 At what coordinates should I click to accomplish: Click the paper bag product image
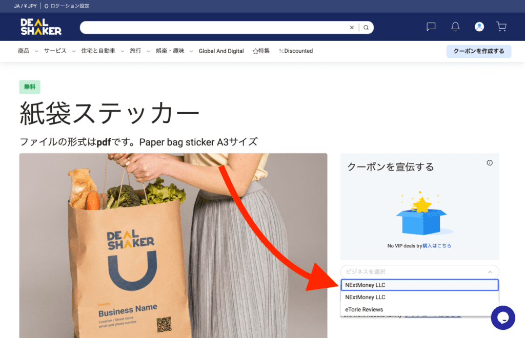click(173, 245)
